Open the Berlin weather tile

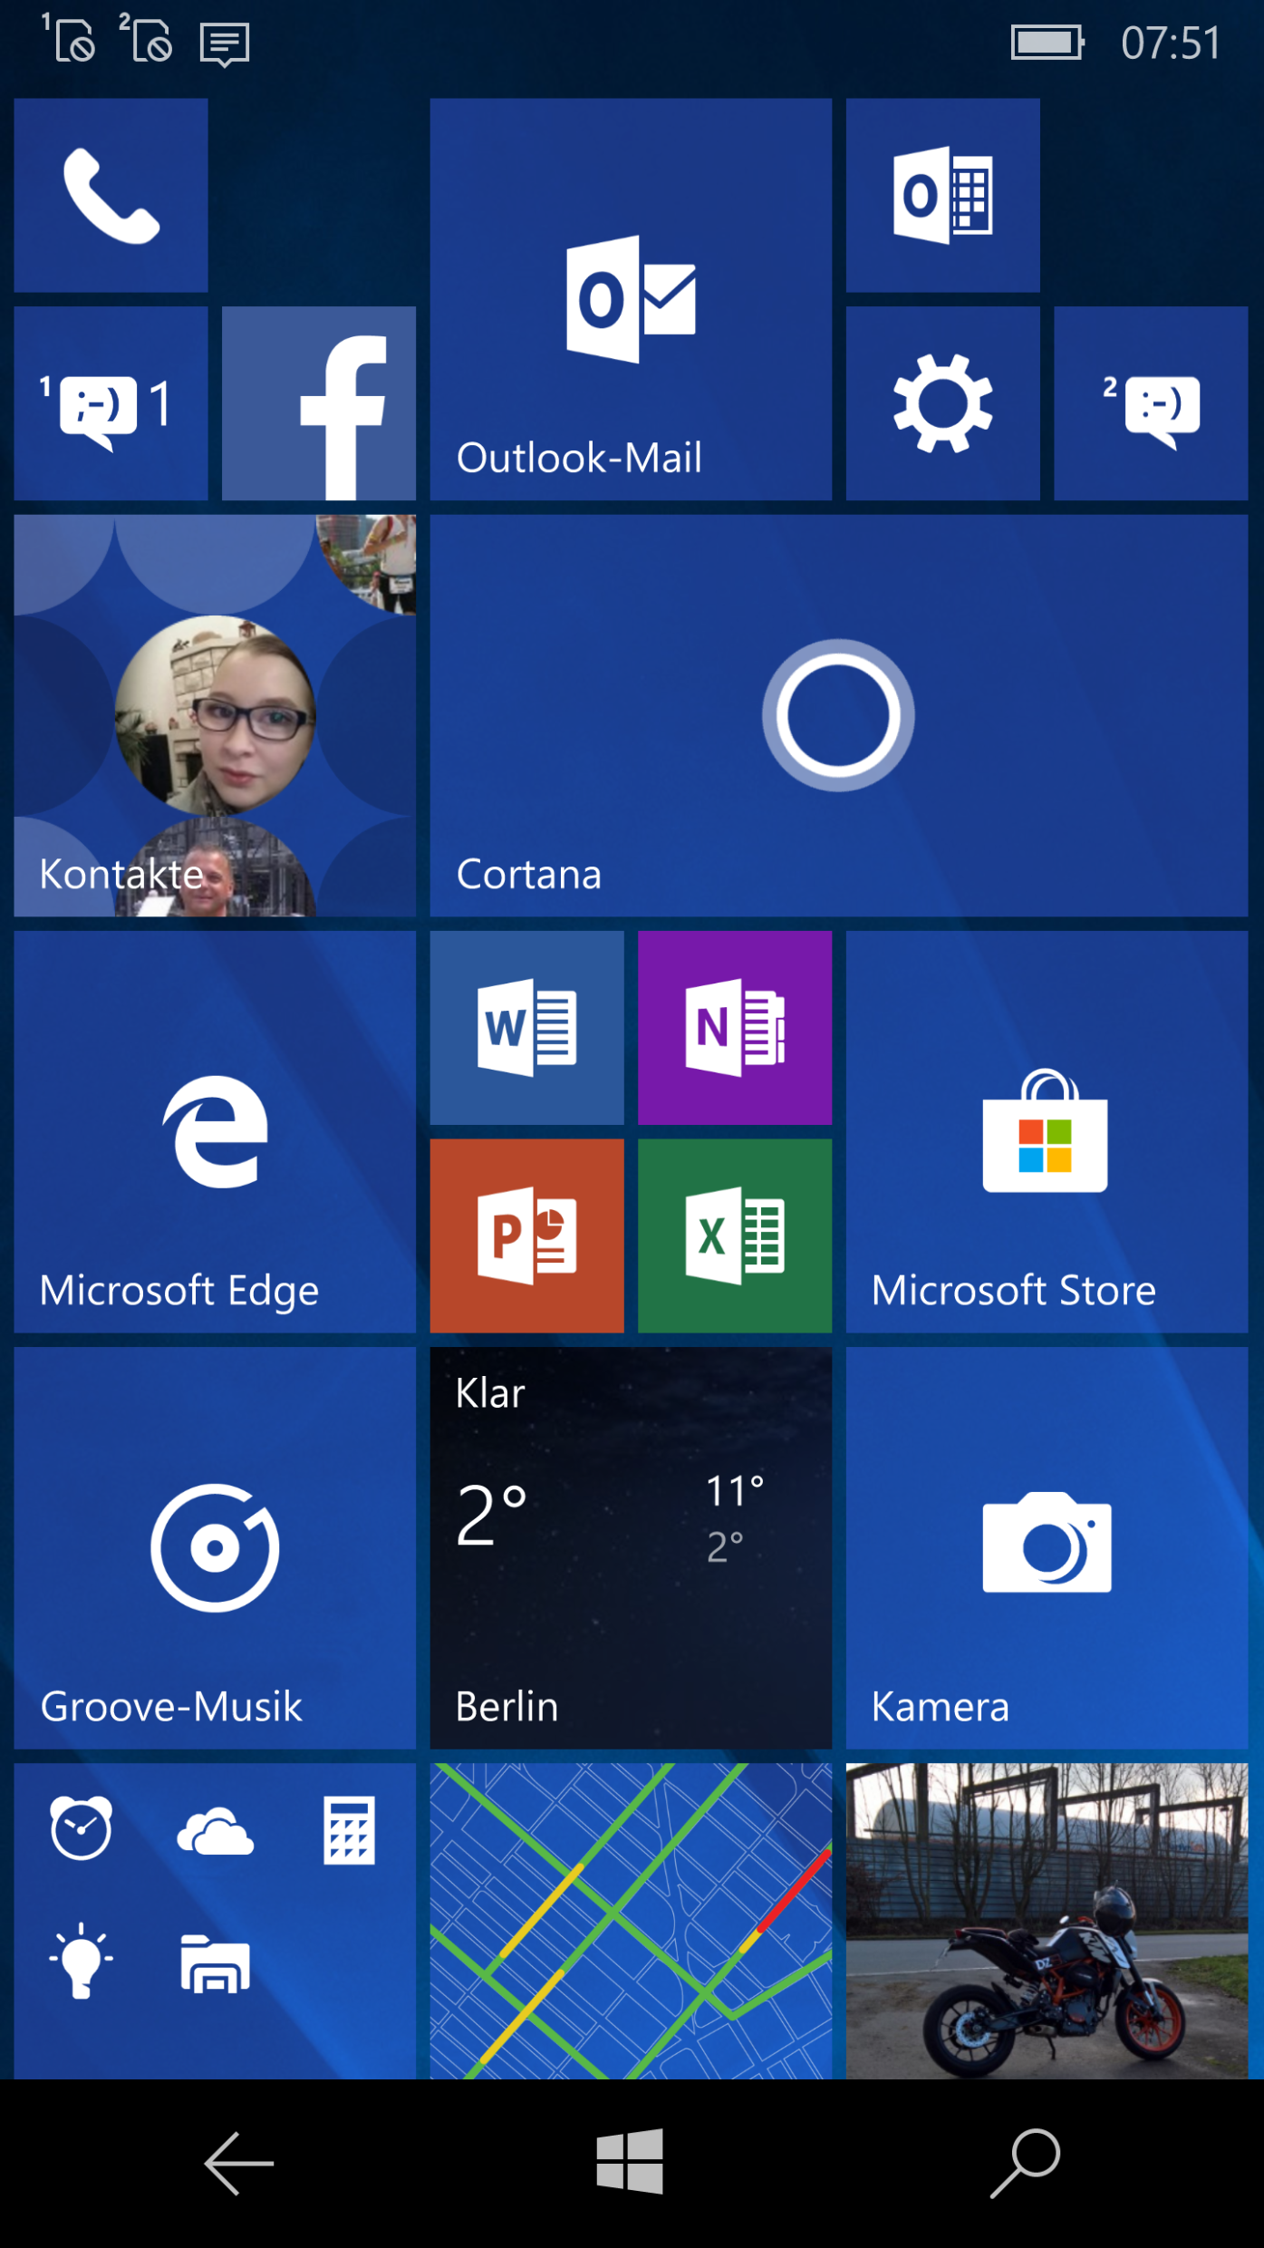(631, 1547)
